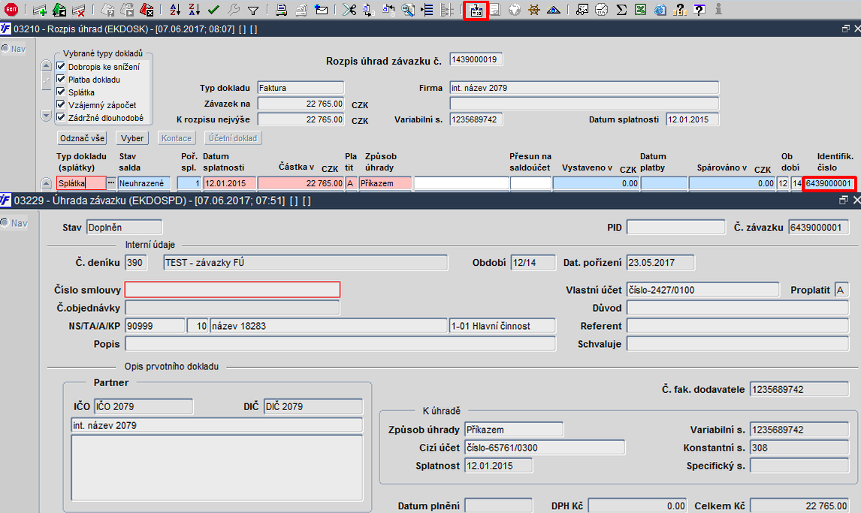Delete the record with the red X row icon

[x=79, y=9]
